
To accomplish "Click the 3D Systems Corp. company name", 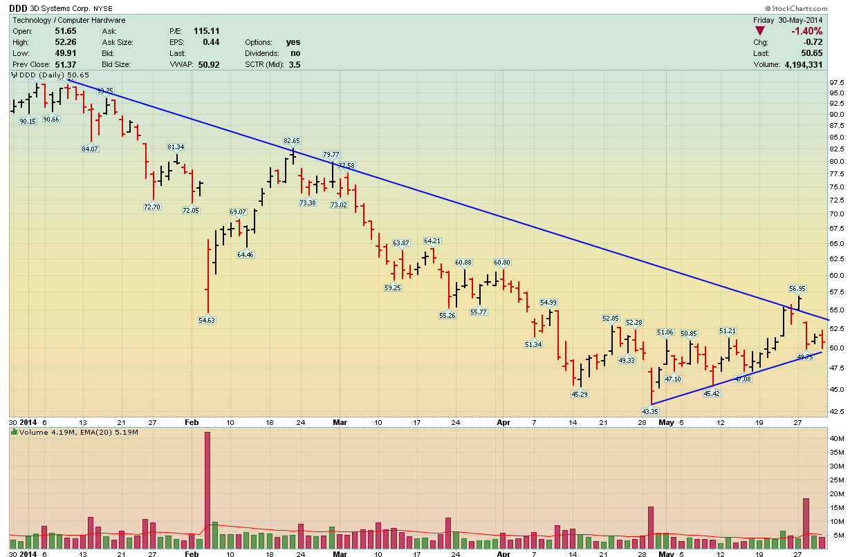I will [62, 9].
